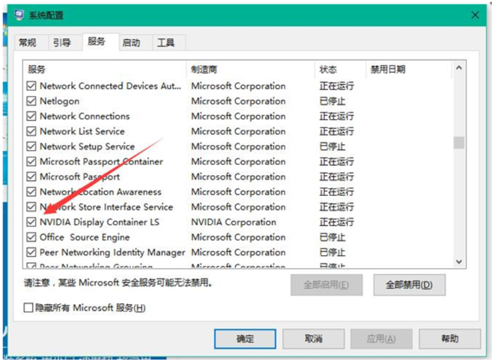Toggle the Netlogon service checkbox
Screen dimensions: 493x362
[32, 102]
